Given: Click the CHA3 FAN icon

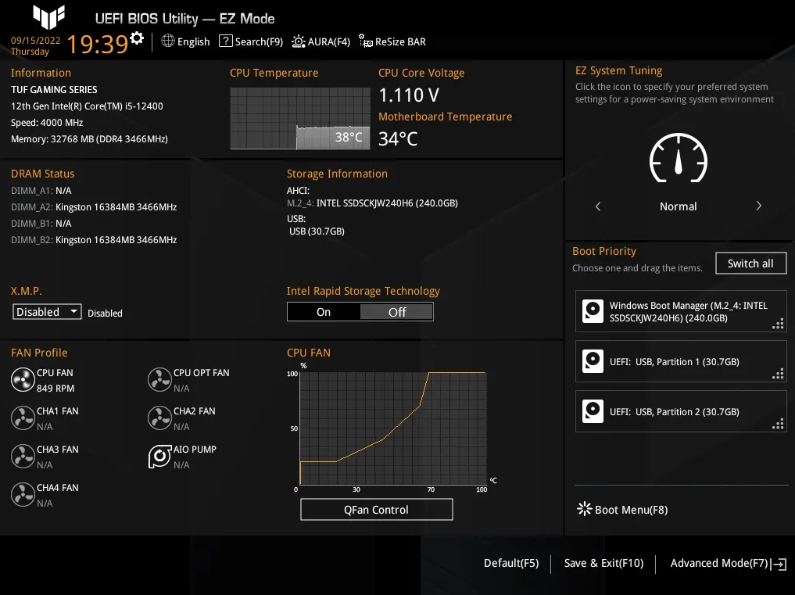Looking at the screenshot, I should point(23,456).
